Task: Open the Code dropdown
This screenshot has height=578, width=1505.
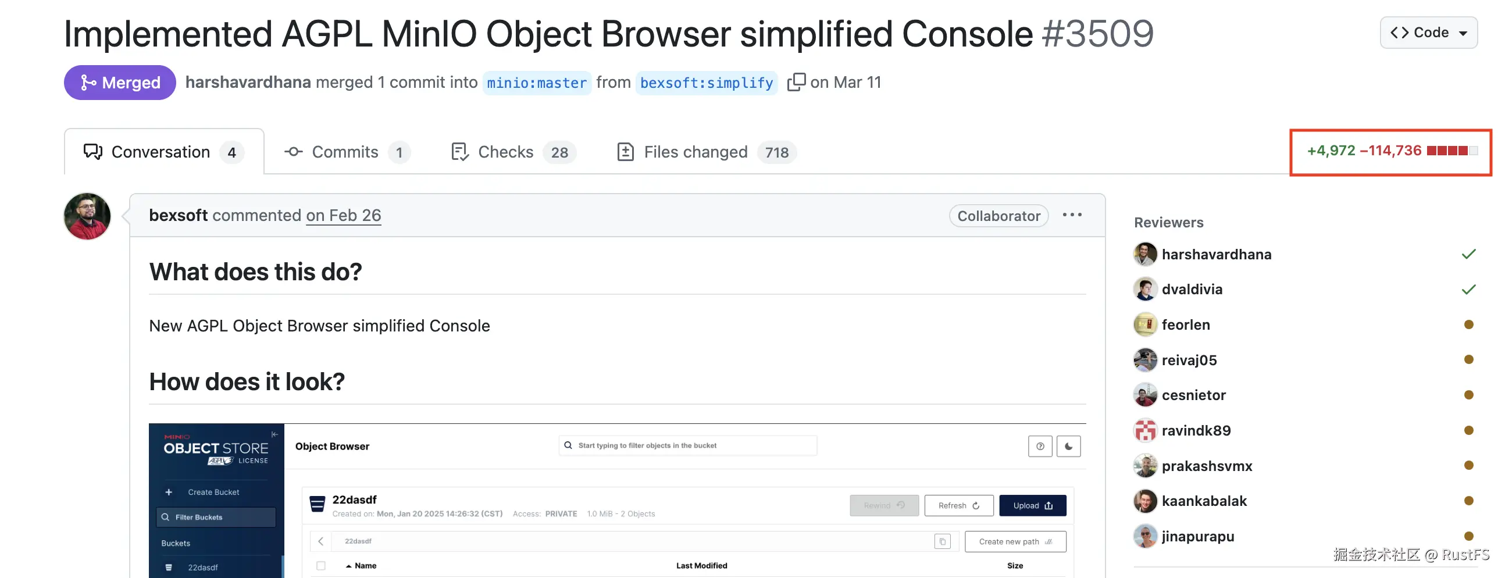Action: pos(1428,33)
